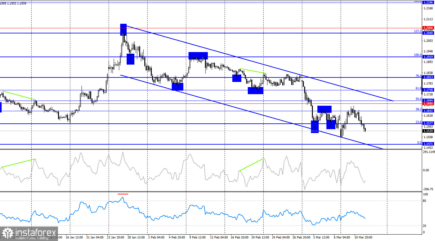Click the 1.1728 price scale value
435x241 pixels.
[x=428, y=94]
